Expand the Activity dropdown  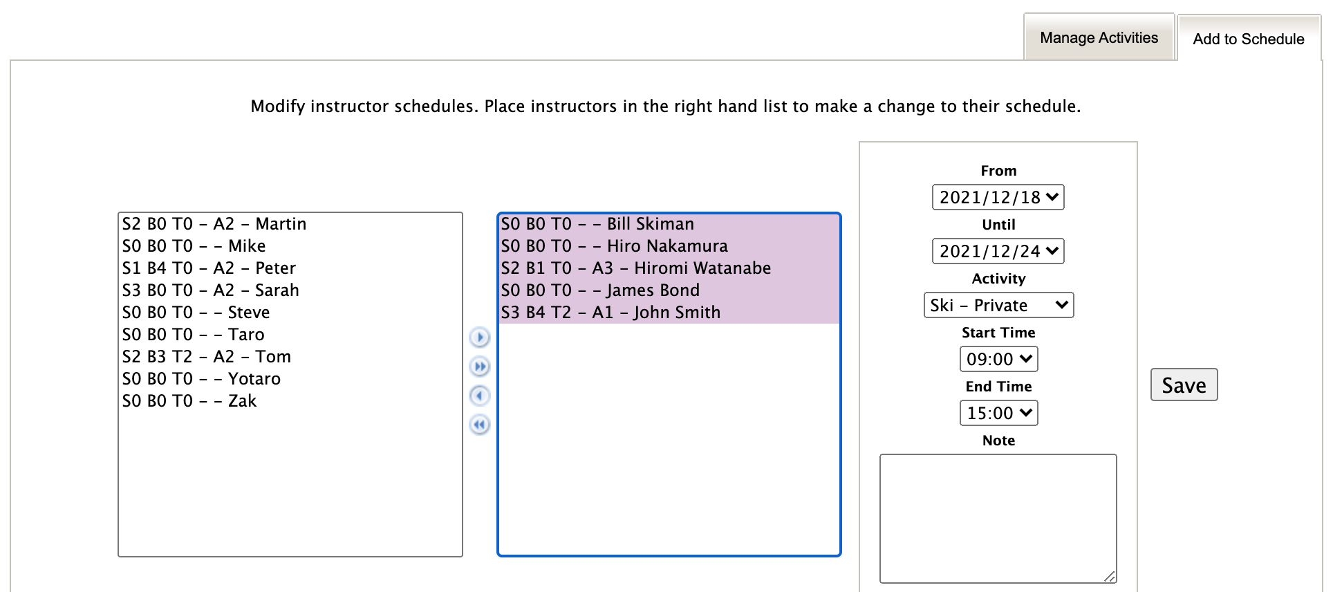click(x=998, y=305)
